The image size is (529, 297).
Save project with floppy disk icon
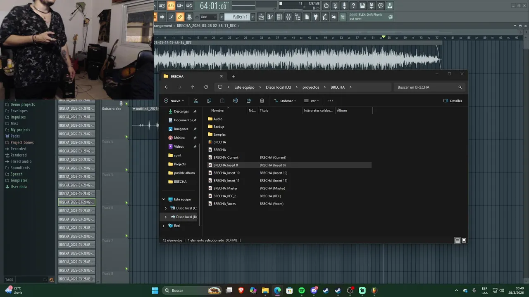click(x=362, y=6)
